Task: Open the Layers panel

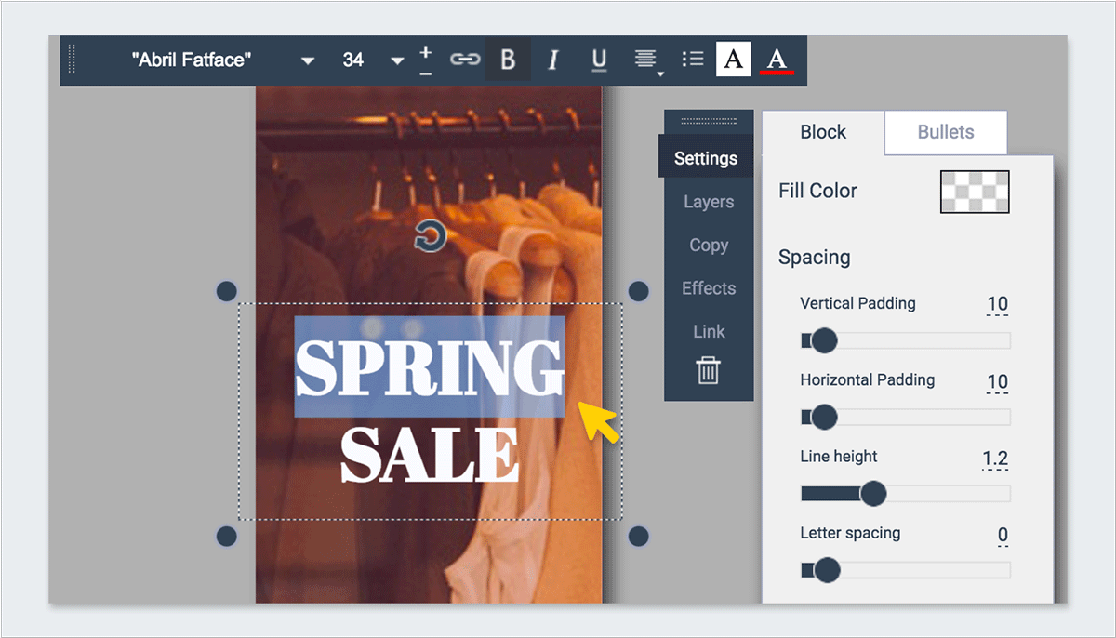Action: click(709, 201)
